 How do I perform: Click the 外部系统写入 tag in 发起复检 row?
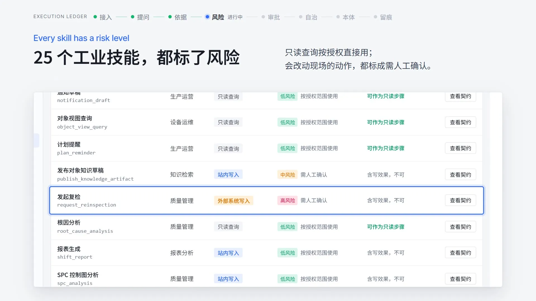[x=234, y=201]
